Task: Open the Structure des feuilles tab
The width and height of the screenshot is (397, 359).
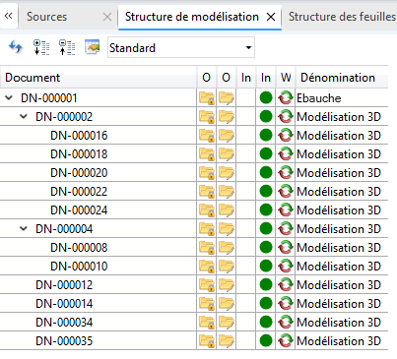Action: [x=342, y=17]
